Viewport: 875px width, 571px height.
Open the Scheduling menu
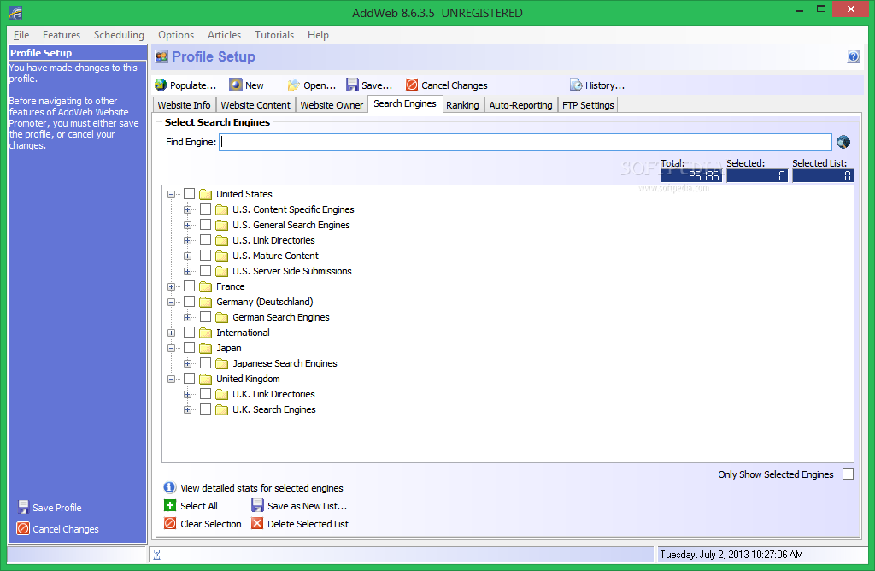click(x=119, y=34)
